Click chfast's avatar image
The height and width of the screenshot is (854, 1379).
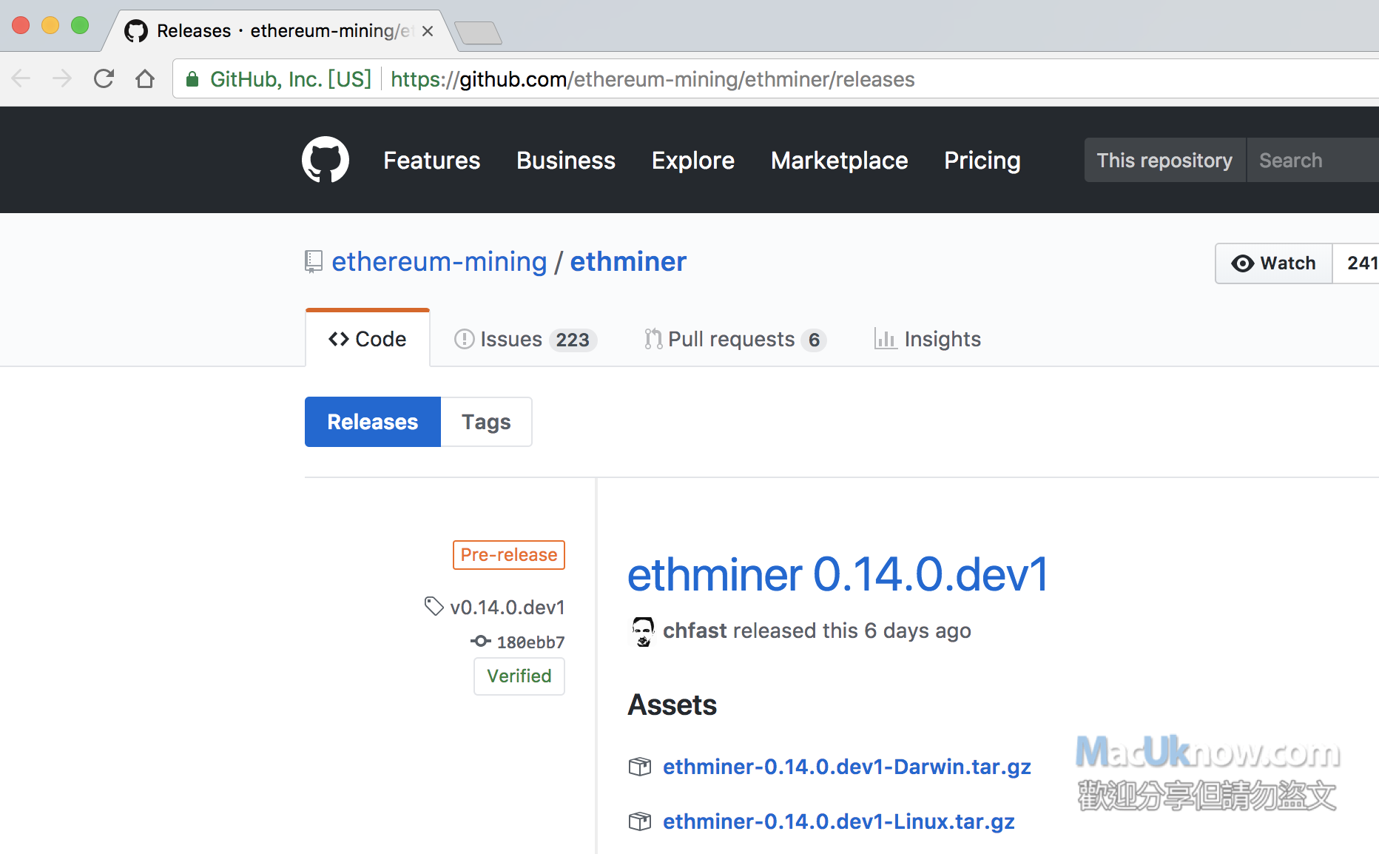643,631
